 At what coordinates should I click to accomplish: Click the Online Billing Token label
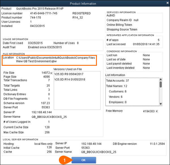click(x=119, y=25)
